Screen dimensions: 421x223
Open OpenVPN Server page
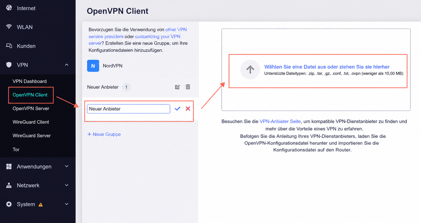31,108
